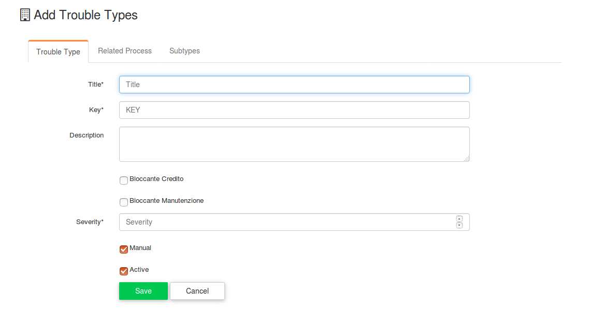Click the building icon beside the page title

pos(25,15)
